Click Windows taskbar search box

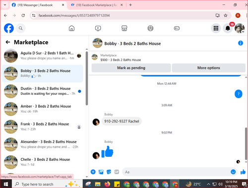pos(47,184)
